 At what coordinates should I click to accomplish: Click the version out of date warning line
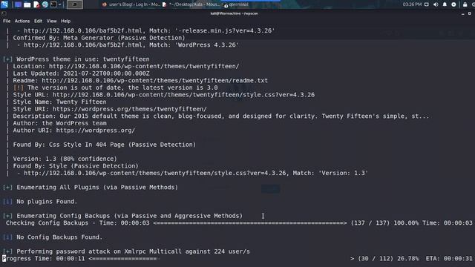tap(116, 88)
